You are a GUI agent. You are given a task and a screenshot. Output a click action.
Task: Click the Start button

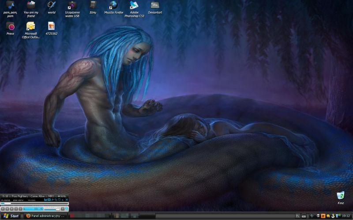pyautogui.click(x=11, y=216)
